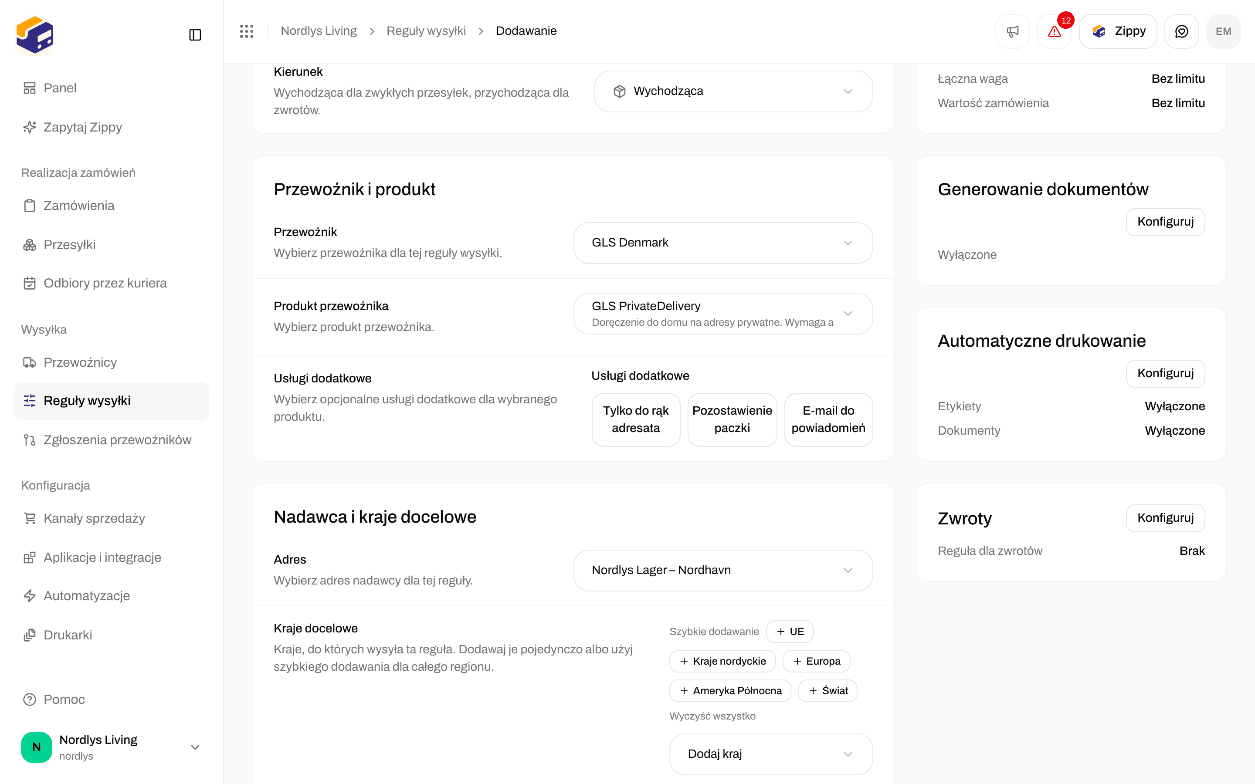Click the Automatyzacje lightning icon

coord(30,596)
